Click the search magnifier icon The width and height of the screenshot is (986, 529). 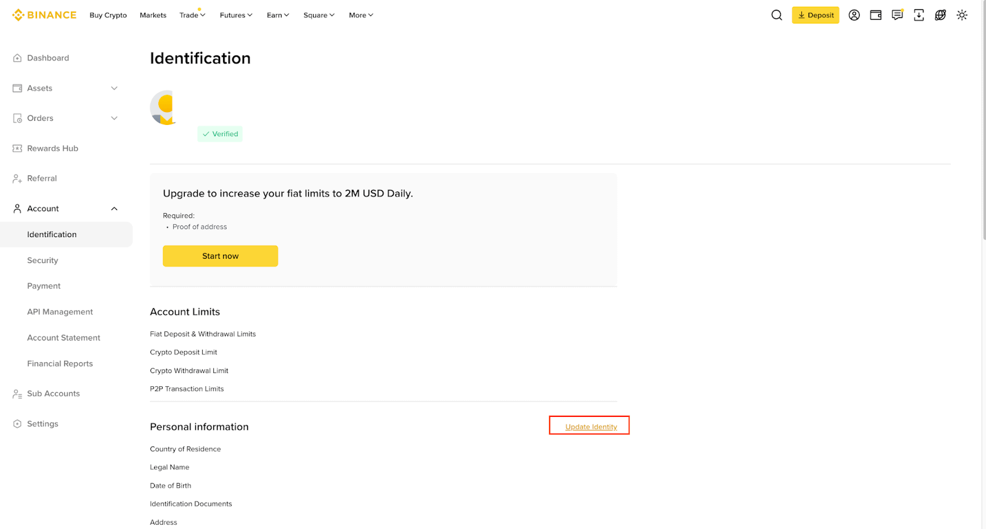776,15
